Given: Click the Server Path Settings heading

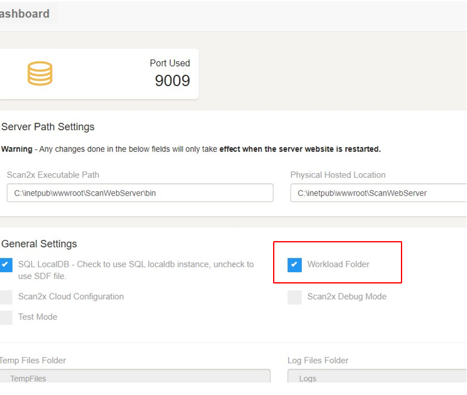Looking at the screenshot, I should (48, 127).
